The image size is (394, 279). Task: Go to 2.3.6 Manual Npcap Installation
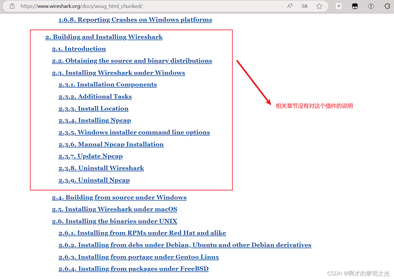(111, 144)
